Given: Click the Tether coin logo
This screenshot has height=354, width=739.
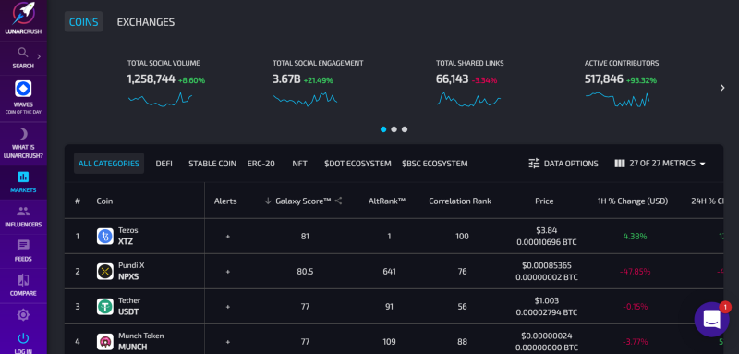Looking at the screenshot, I should pos(105,306).
